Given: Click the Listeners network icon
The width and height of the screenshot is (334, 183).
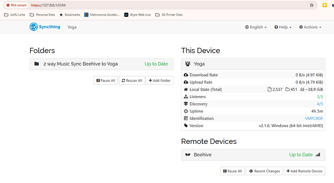Looking at the screenshot, I should [186, 97].
